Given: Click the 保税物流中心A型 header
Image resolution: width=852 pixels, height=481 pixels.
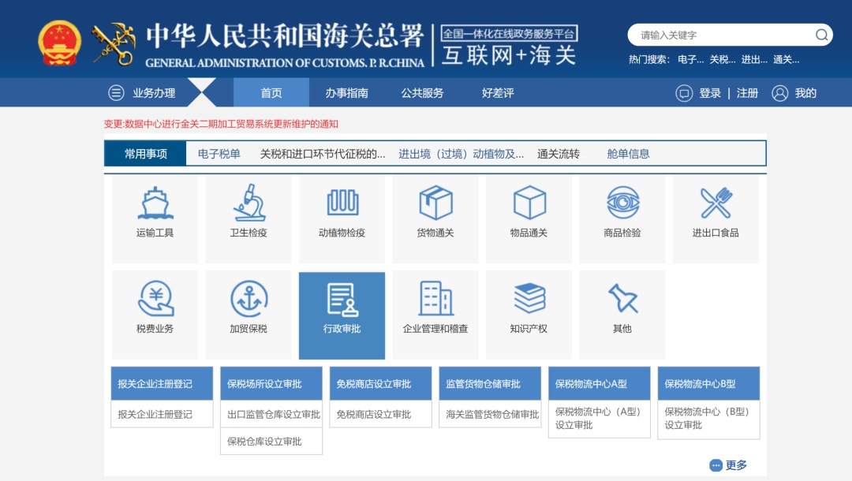Looking at the screenshot, I should (x=599, y=384).
